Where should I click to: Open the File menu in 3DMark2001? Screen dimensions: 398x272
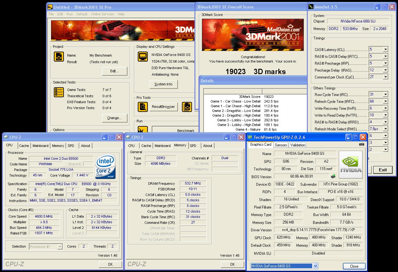click(51, 14)
